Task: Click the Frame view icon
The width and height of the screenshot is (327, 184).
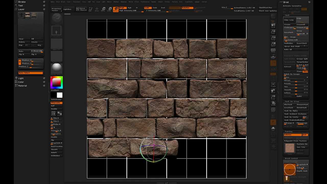Action: point(273,85)
